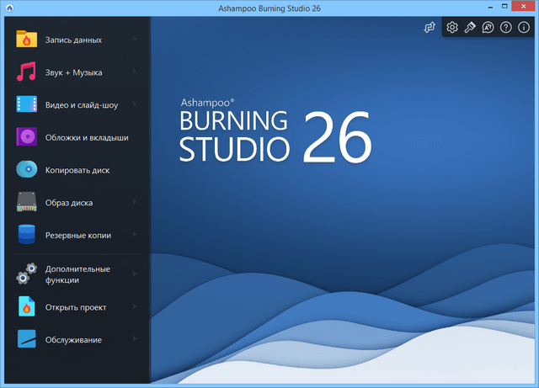
Task: Click the flame folder icon for Запись данных
Action: [27, 39]
